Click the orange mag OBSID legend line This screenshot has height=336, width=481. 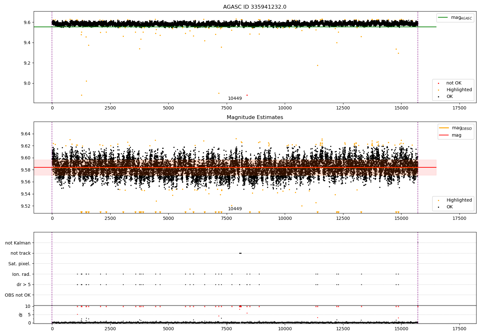(444, 128)
